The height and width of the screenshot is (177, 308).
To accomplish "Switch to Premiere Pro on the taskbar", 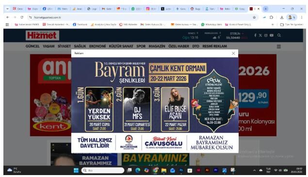I will point(216,170).
